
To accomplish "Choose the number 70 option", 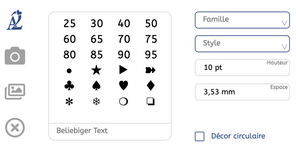I will point(124,39).
